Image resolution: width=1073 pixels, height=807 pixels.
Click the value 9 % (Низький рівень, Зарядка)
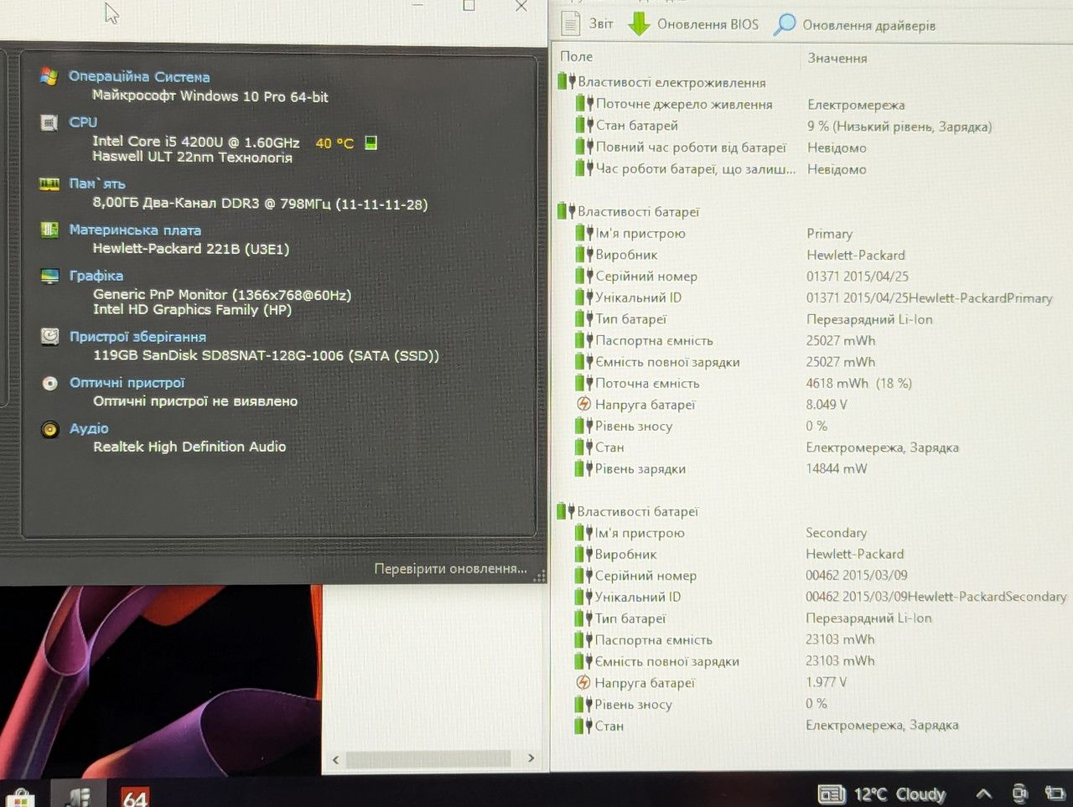(x=899, y=127)
